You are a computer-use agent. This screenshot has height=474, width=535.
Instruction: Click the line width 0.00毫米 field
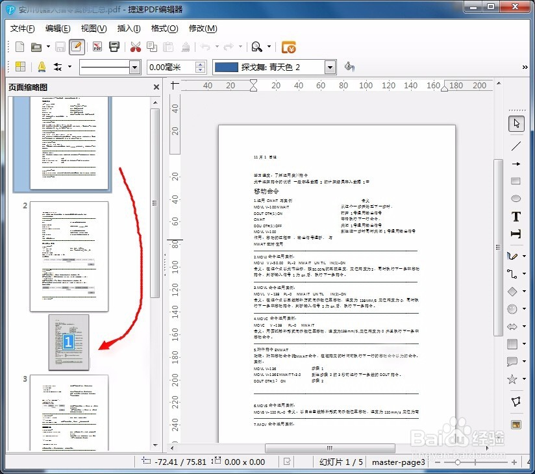coord(171,68)
